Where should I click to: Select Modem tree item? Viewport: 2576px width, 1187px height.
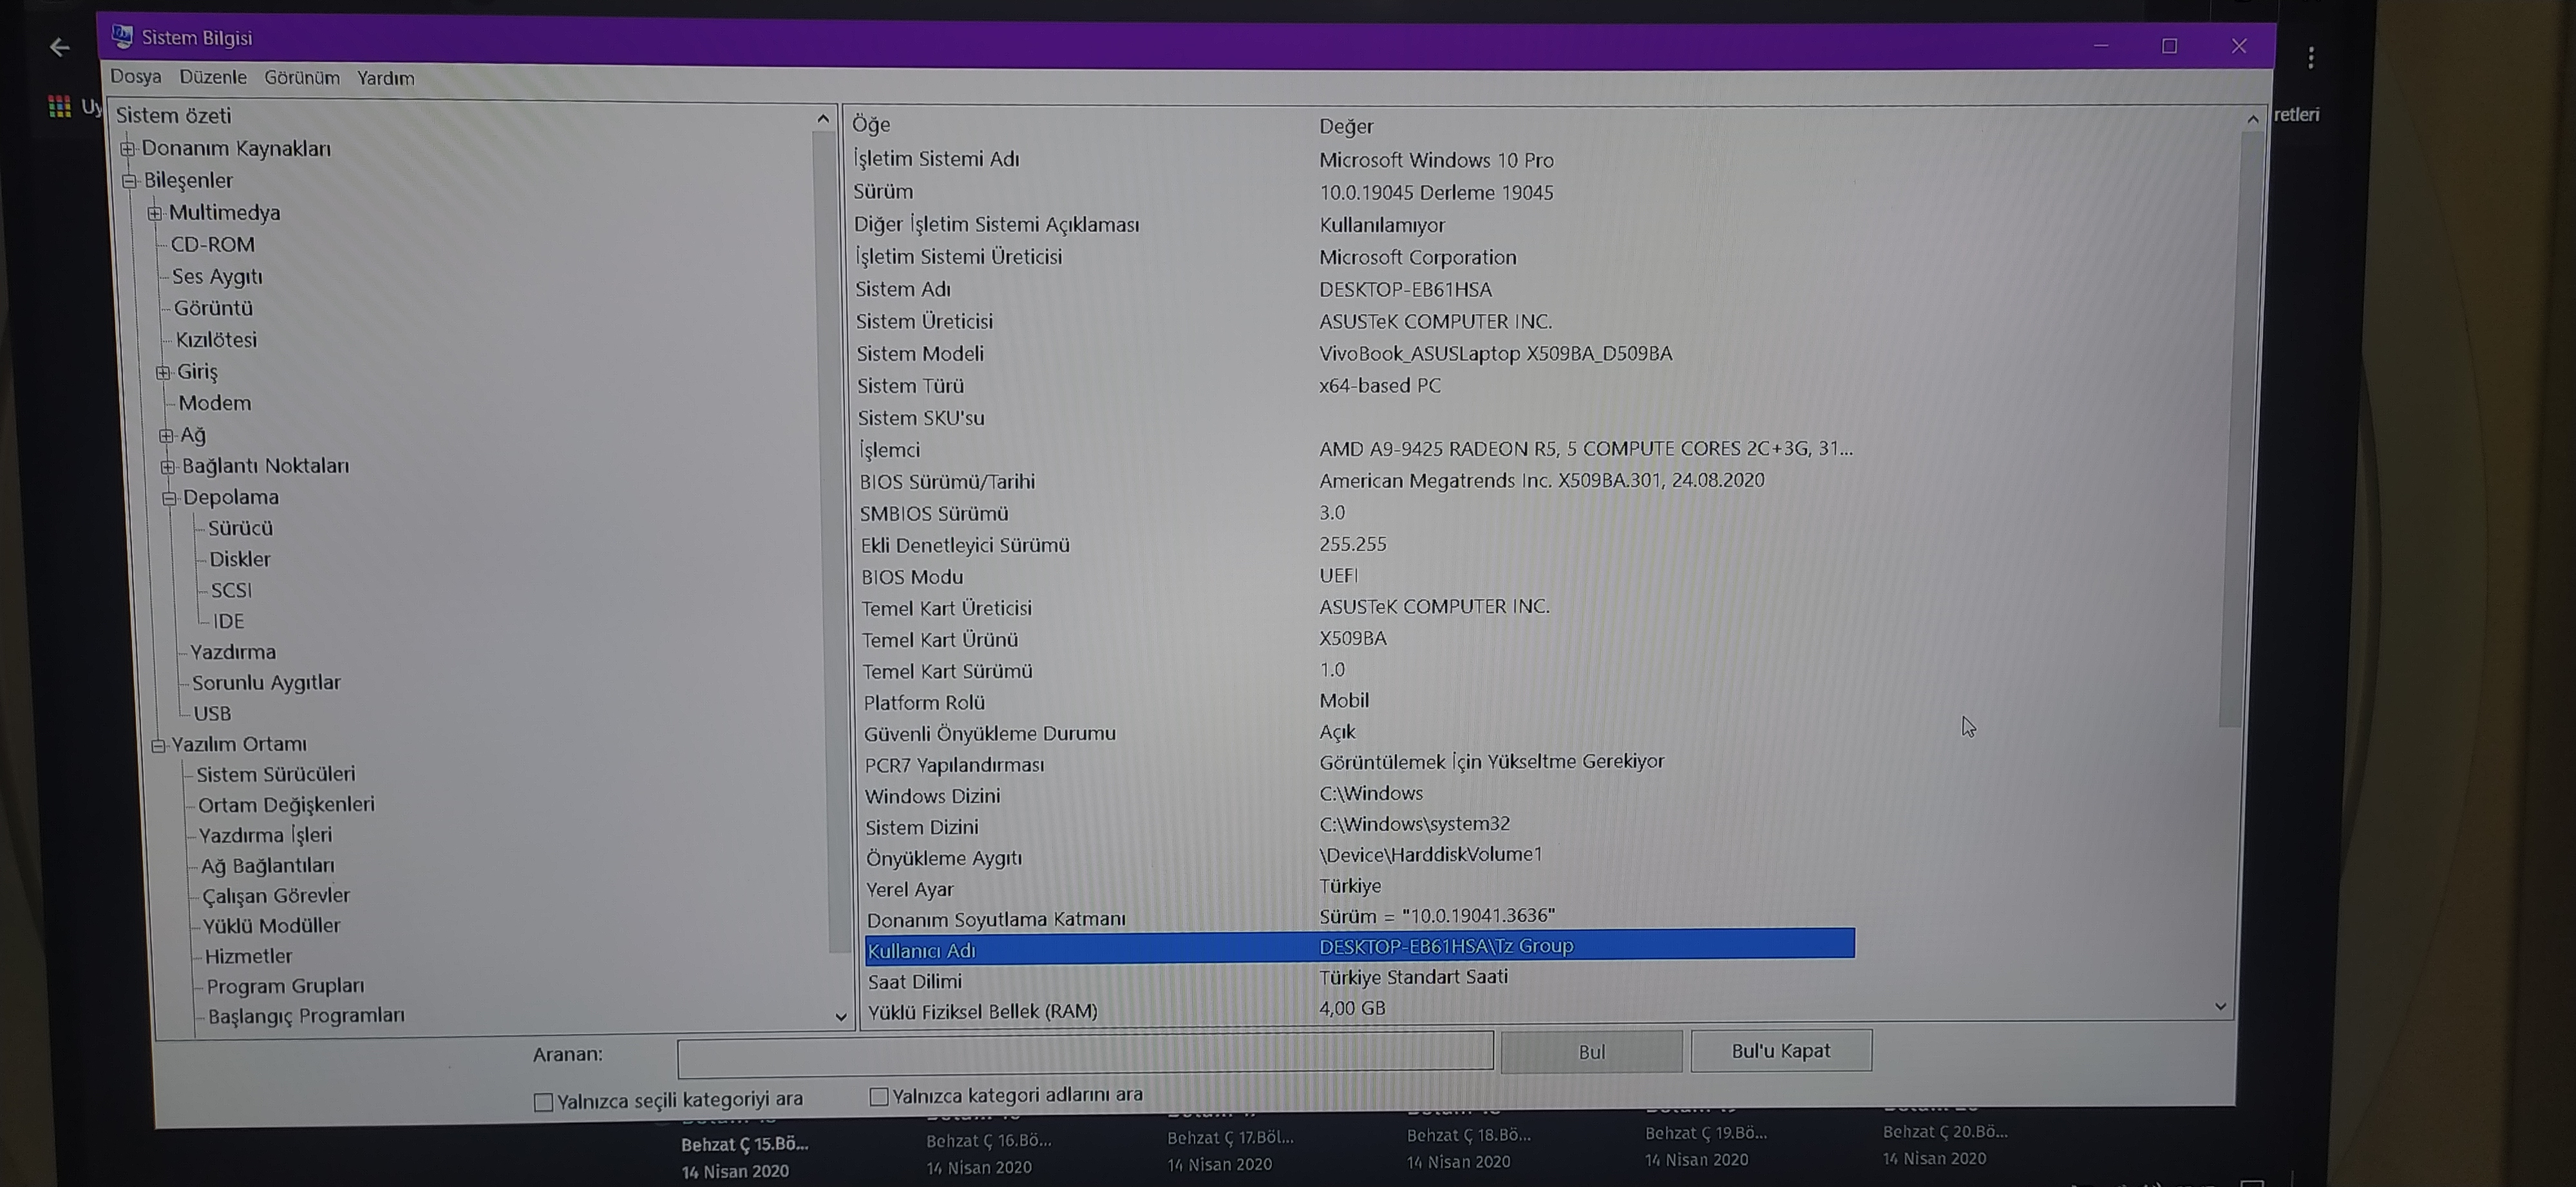click(x=215, y=404)
